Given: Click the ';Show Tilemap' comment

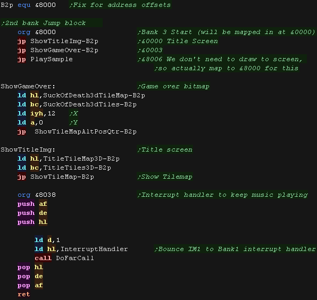Looking at the screenshot, I should pos(165,177).
